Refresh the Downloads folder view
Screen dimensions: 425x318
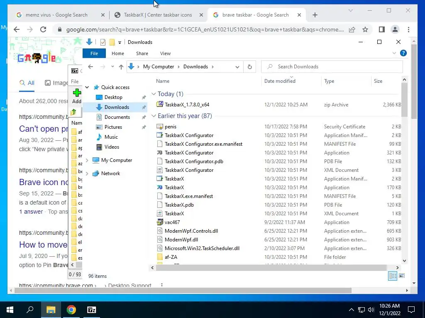point(249,67)
